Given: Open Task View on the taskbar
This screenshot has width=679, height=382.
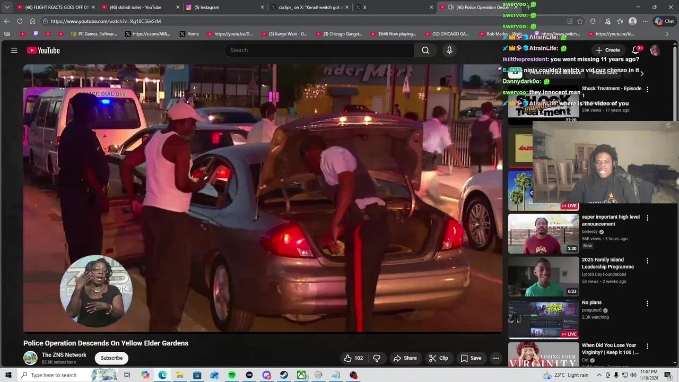Looking at the screenshot, I should tap(127, 375).
